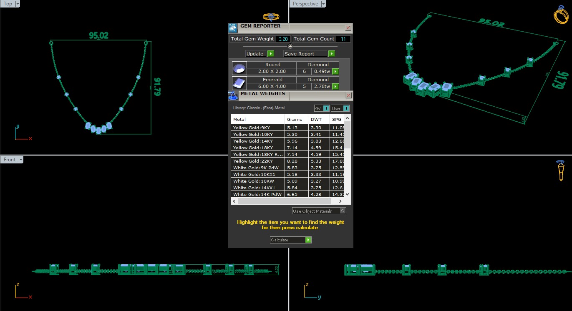
Task: Select the Yellow Gold:18KY R... row
Action: (288, 154)
